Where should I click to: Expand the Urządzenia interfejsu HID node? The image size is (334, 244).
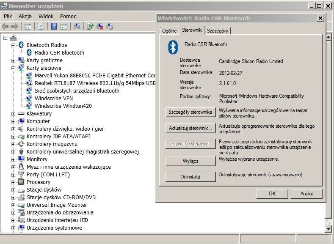(13, 220)
